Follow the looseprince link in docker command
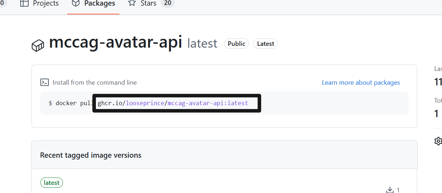This screenshot has height=193, width=442. click(145, 103)
